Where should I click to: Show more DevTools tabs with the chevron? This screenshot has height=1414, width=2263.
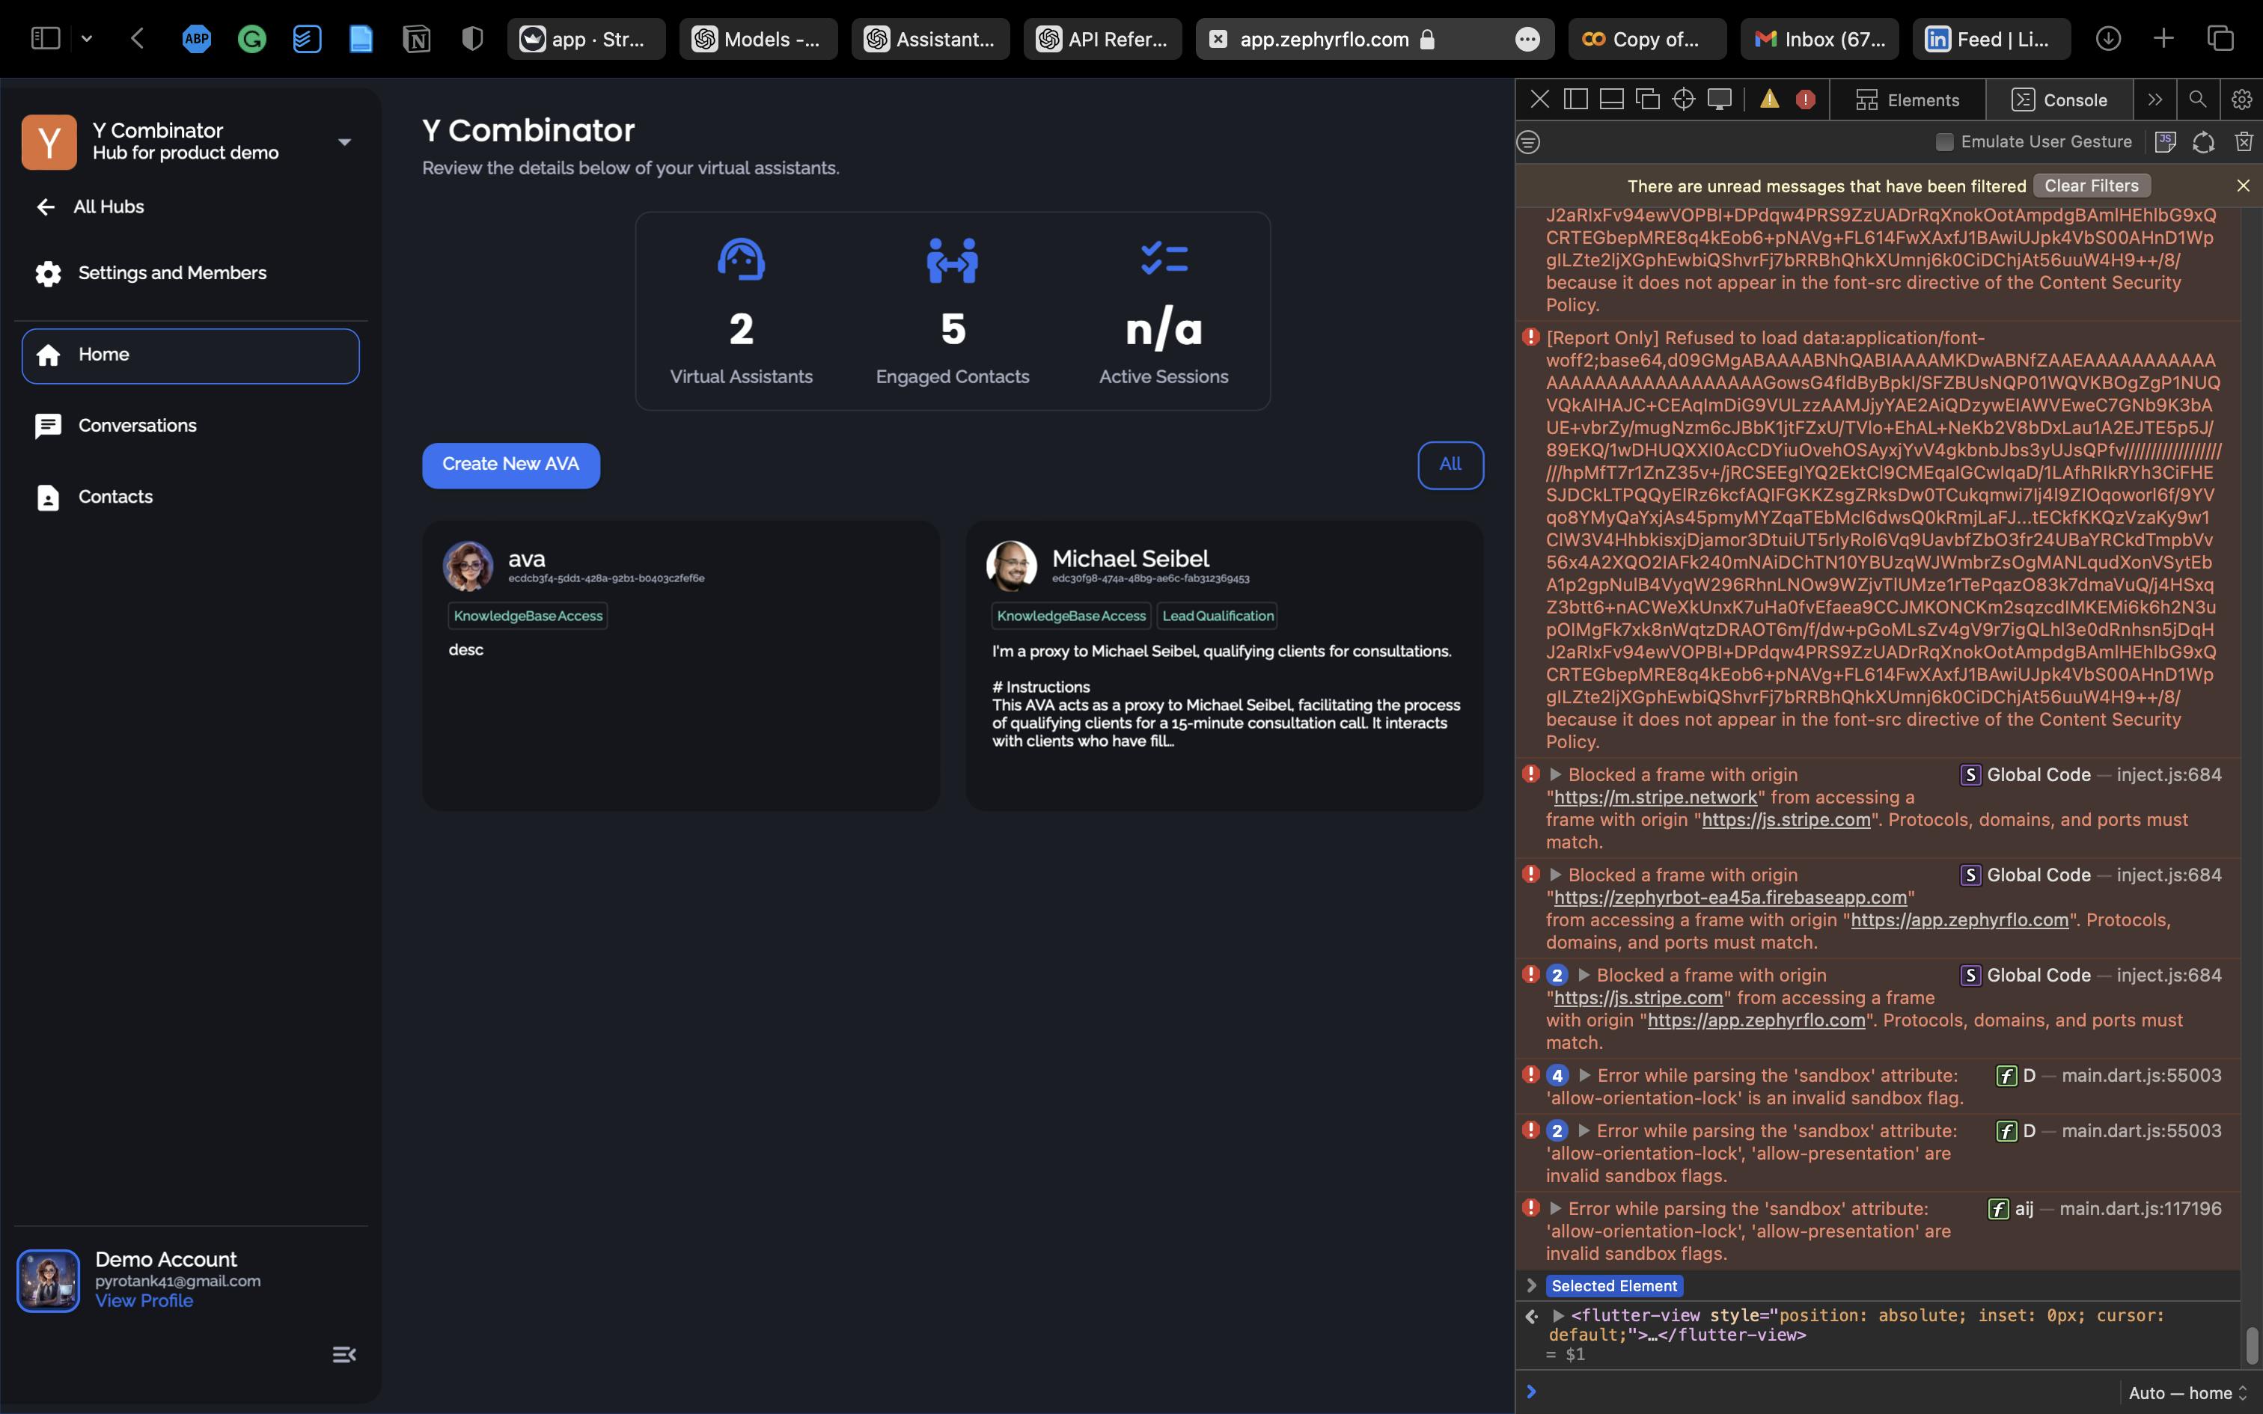click(x=2154, y=99)
